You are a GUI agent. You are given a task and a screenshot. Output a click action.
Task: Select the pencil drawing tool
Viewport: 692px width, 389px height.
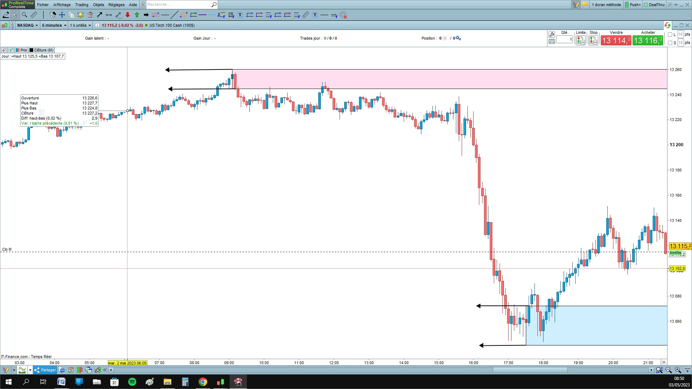pyautogui.click(x=6, y=15)
